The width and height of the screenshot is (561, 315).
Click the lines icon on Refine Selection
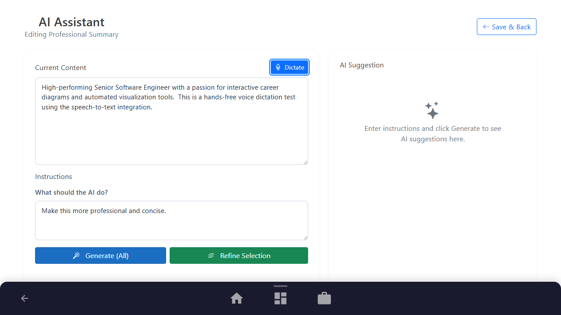point(211,255)
